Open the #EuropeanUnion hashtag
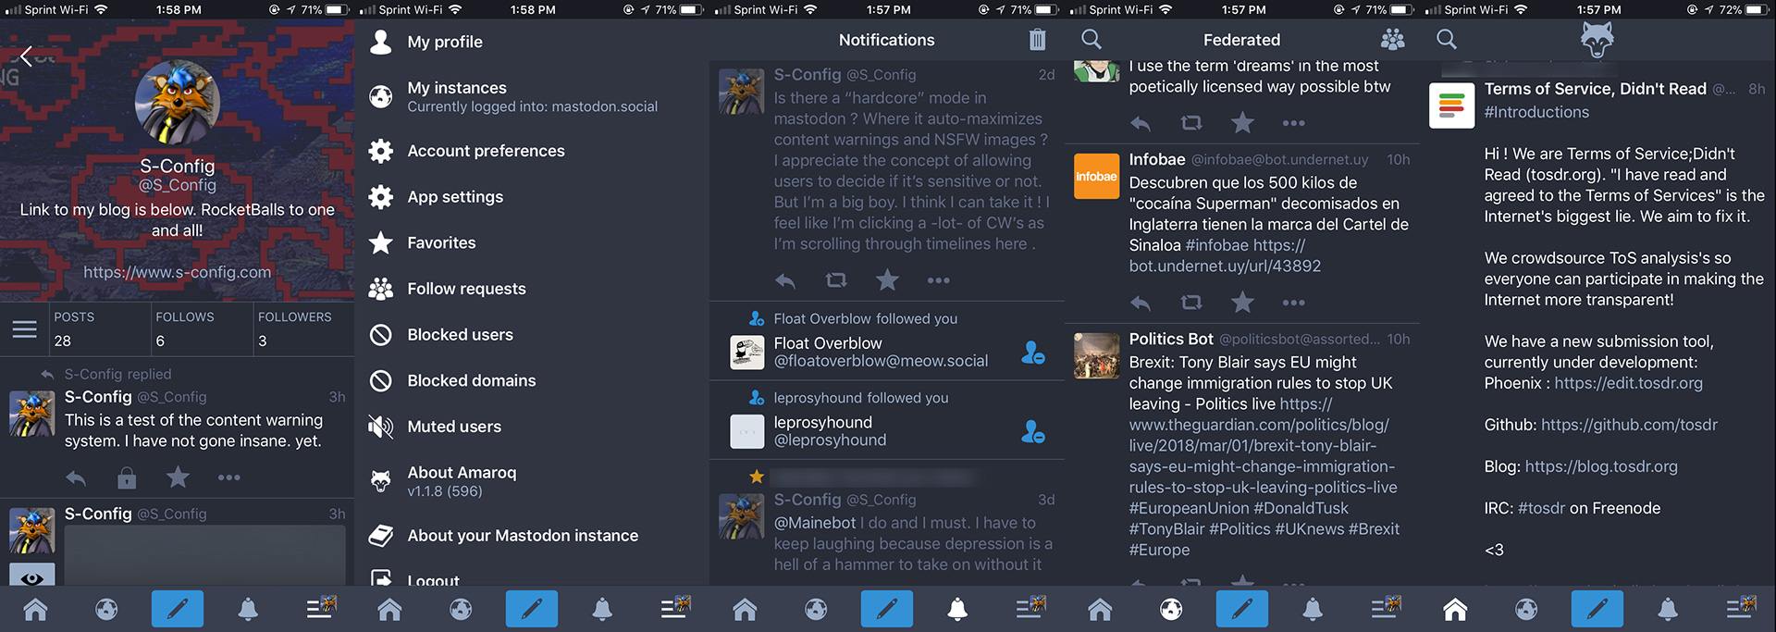 pos(1189,508)
